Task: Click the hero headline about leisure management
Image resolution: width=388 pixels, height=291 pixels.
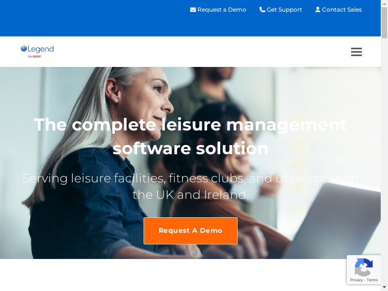Action: pyautogui.click(x=191, y=136)
